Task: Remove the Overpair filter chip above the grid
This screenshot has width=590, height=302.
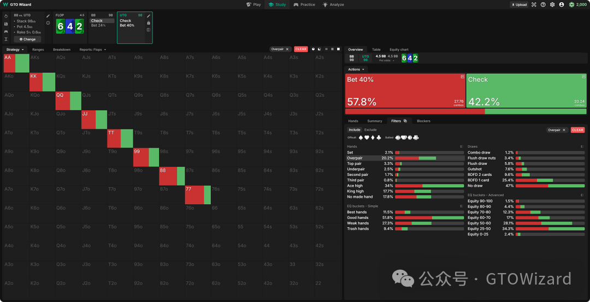Action: (287, 49)
